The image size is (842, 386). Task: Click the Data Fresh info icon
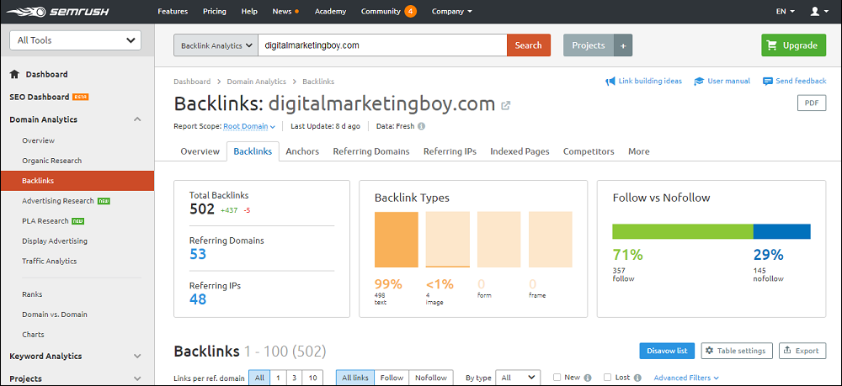click(x=422, y=126)
